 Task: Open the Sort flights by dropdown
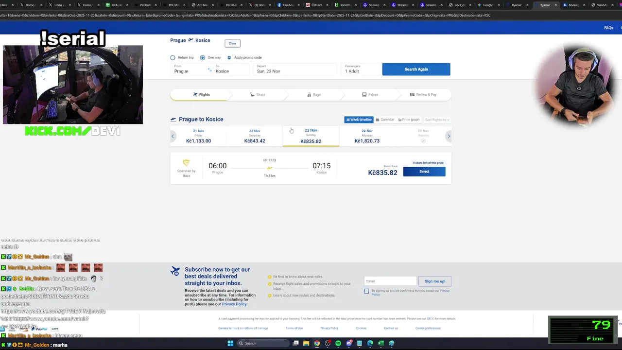point(437,120)
